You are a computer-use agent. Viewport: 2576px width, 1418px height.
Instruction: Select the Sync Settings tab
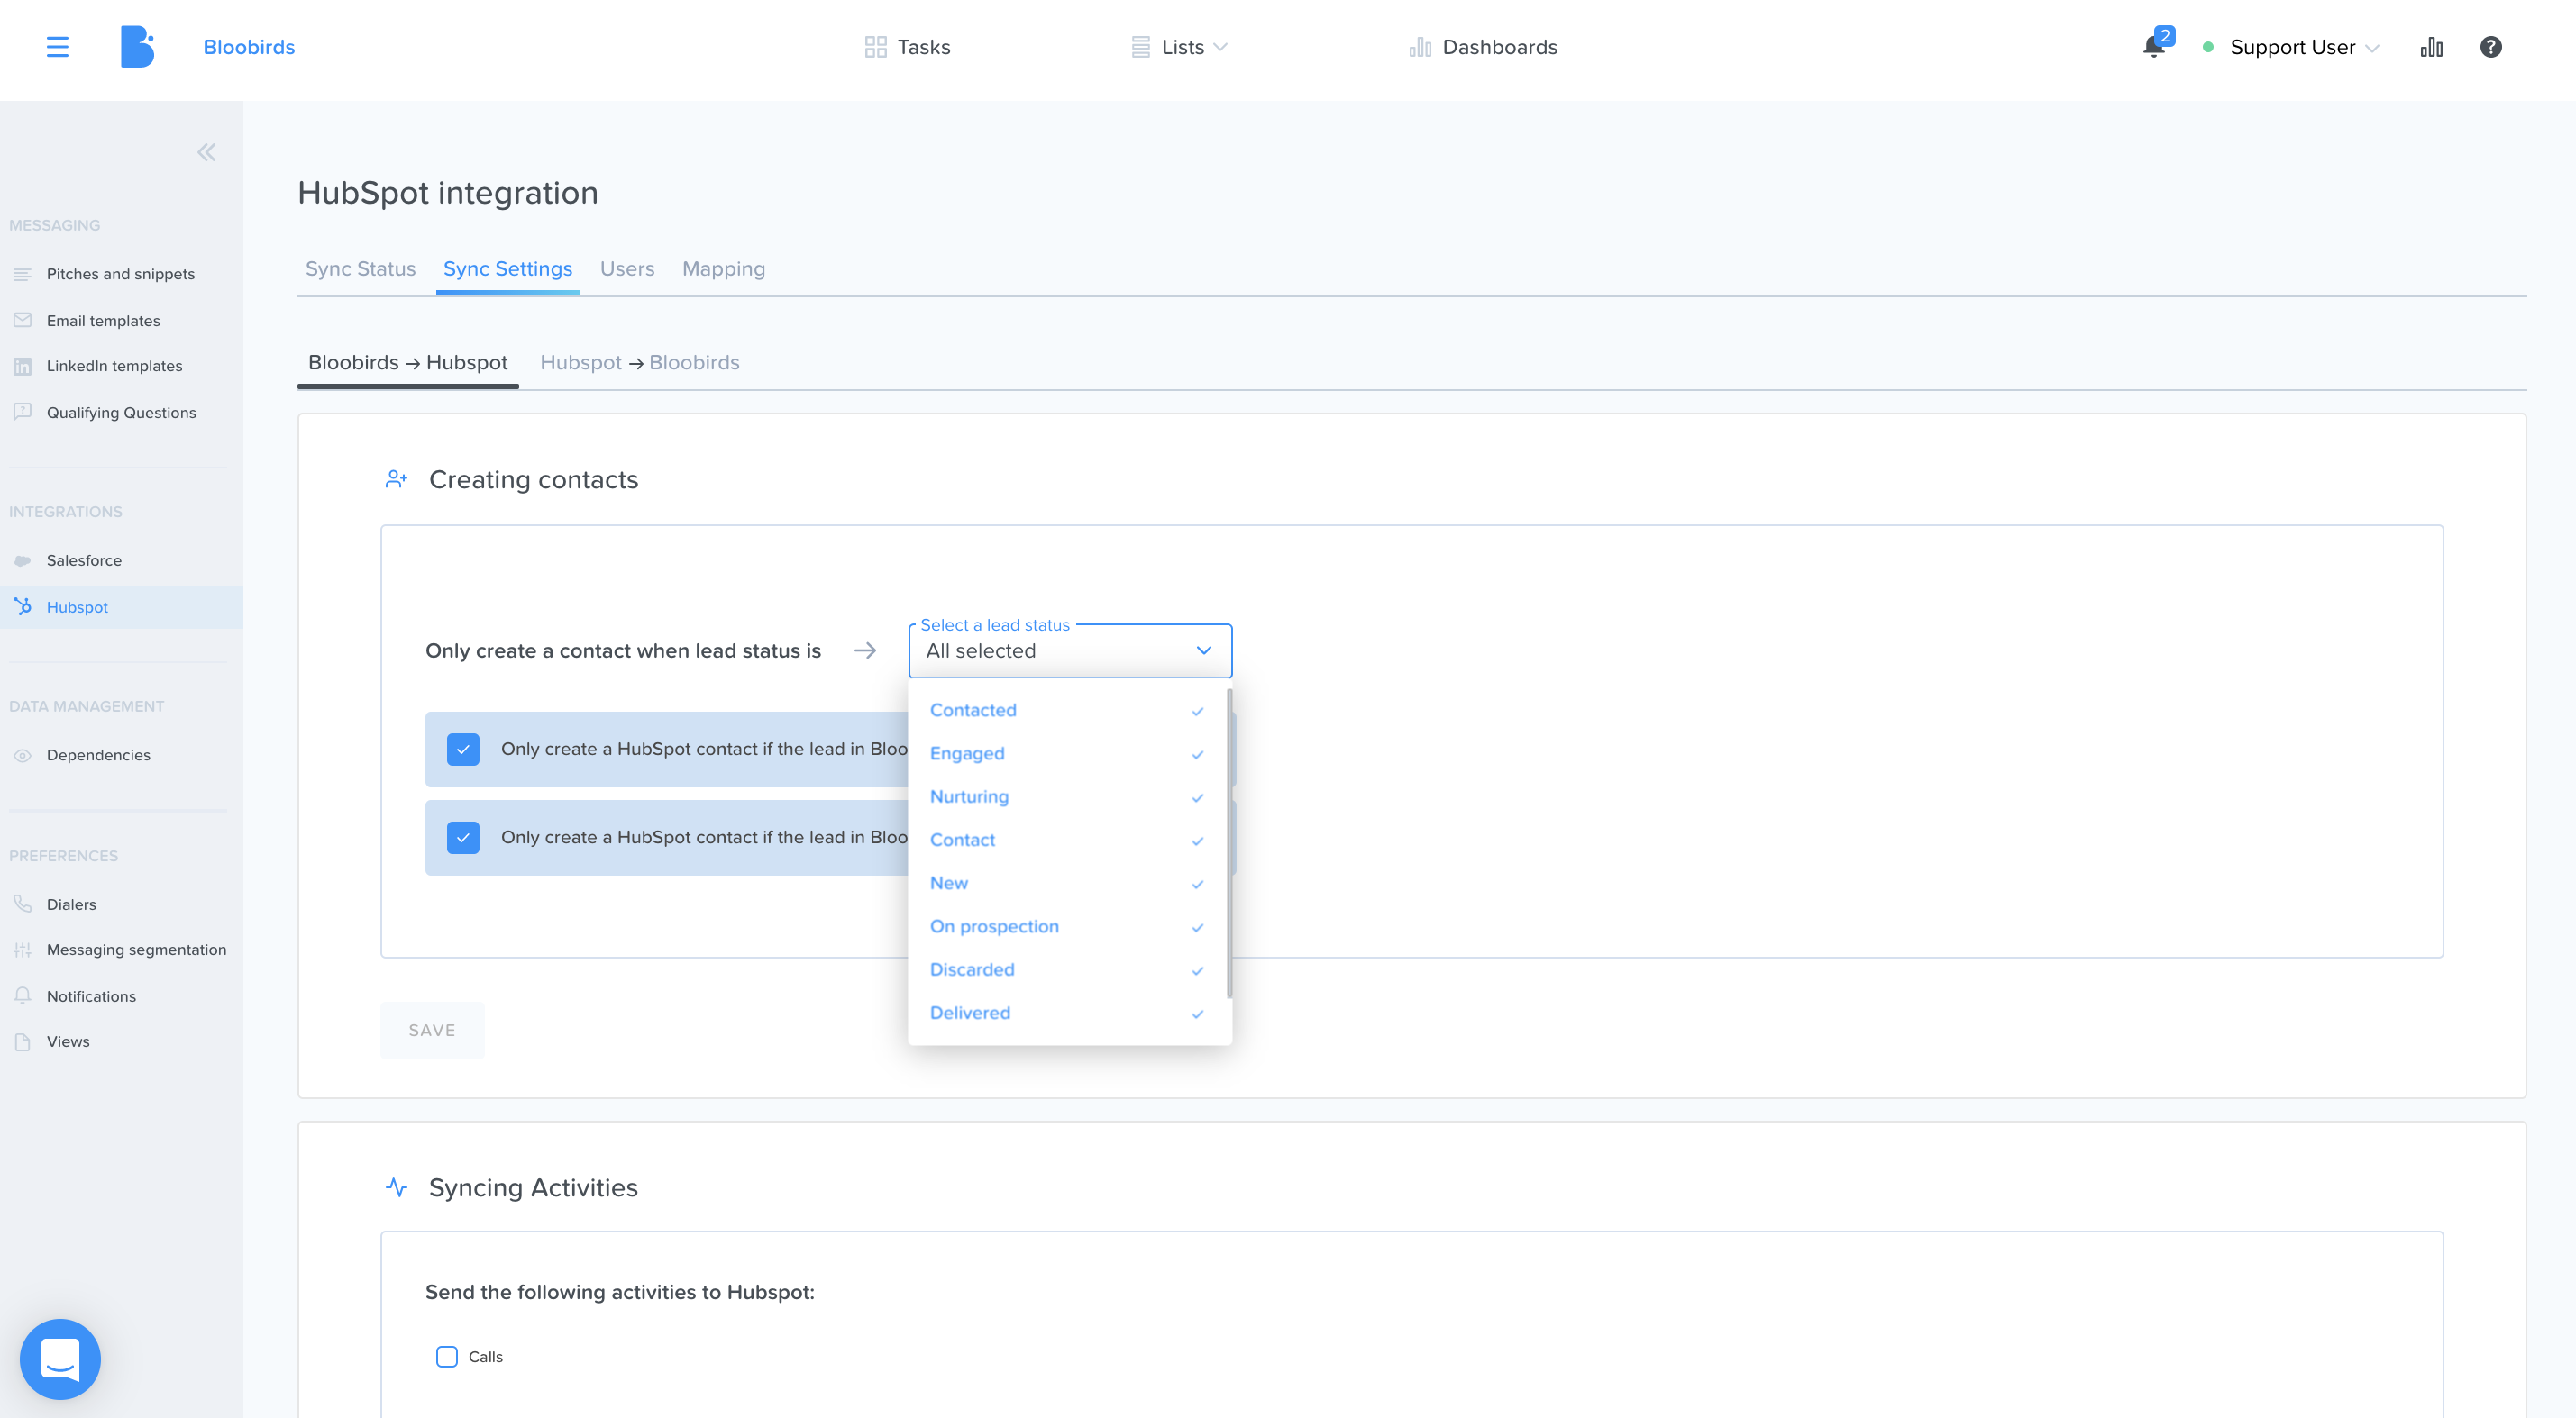tap(508, 268)
